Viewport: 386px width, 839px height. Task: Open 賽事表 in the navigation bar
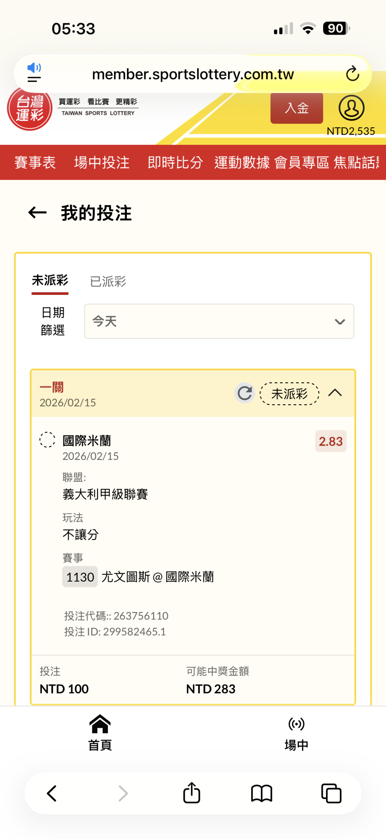pos(35,163)
